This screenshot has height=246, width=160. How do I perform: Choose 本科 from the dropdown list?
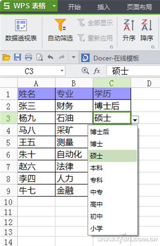pyautogui.click(x=113, y=168)
